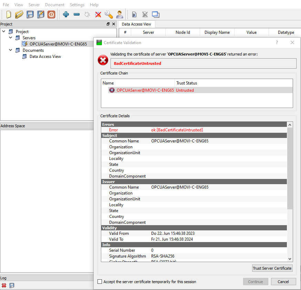Image resolution: width=301 pixels, height=290 pixels.
Task: Open the Server menu
Action: (34, 5)
